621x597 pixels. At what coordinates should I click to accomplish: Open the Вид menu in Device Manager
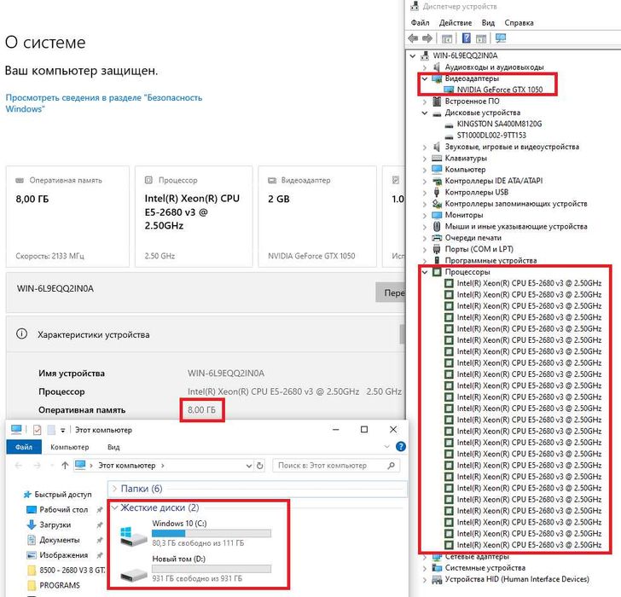click(x=488, y=22)
